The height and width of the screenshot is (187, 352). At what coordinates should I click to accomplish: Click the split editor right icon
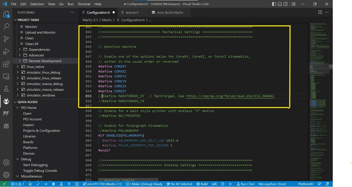[320, 12]
